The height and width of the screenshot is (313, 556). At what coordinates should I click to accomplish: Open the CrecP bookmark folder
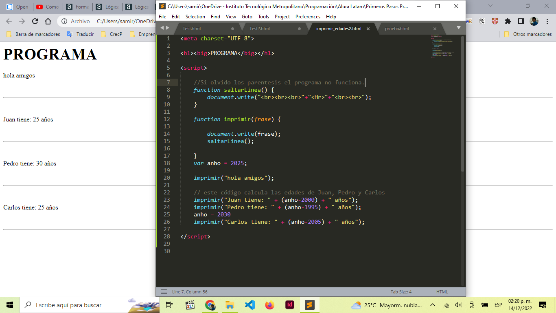point(111,34)
